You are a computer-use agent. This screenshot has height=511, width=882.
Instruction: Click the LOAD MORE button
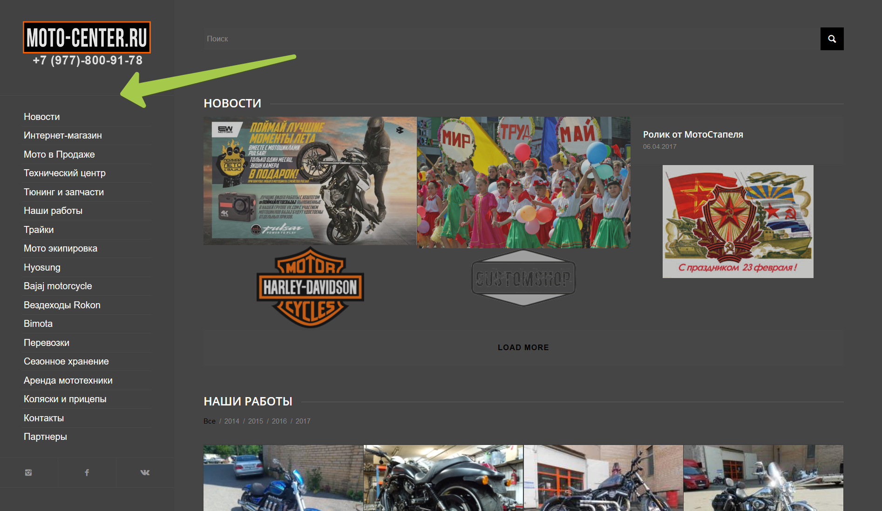523,347
